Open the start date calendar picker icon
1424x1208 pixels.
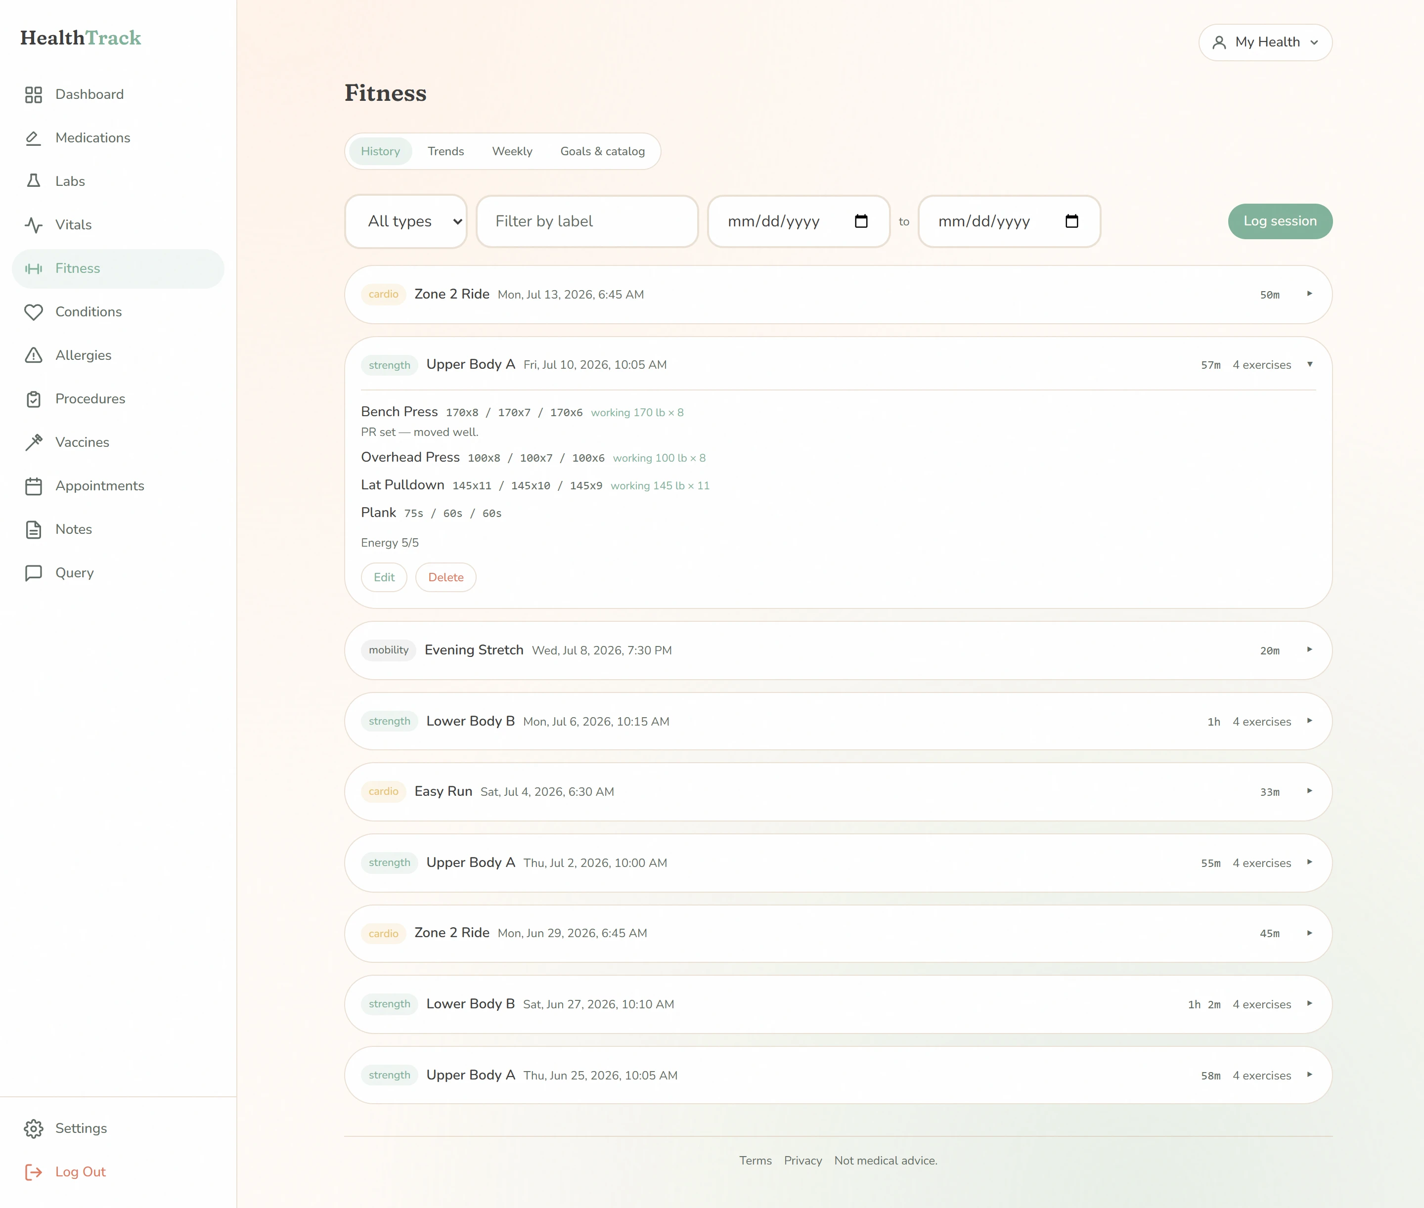coord(861,221)
